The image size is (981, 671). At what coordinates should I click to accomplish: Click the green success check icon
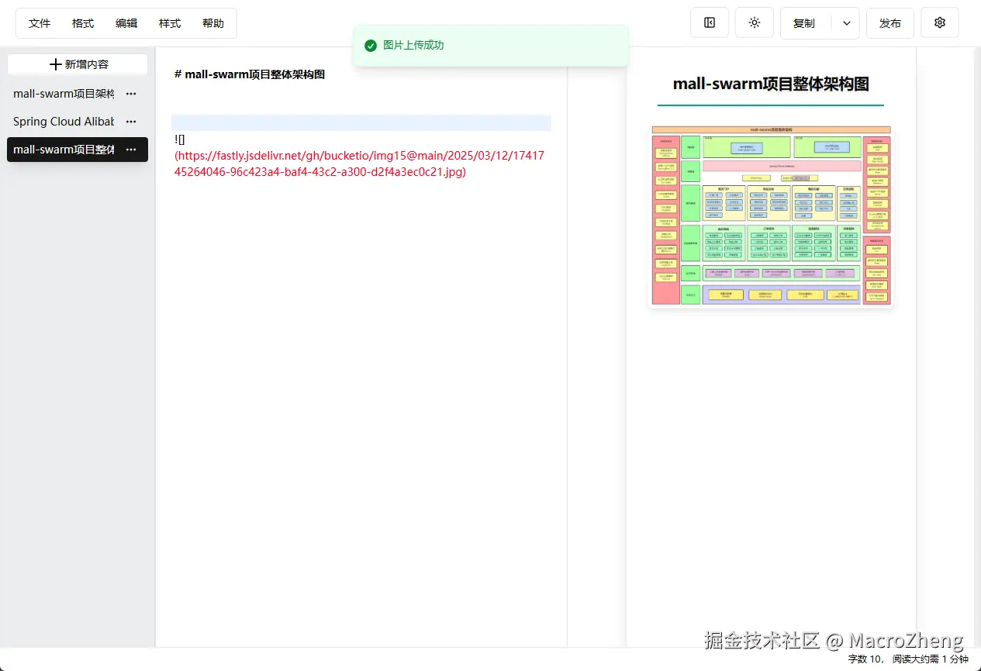[x=371, y=46]
